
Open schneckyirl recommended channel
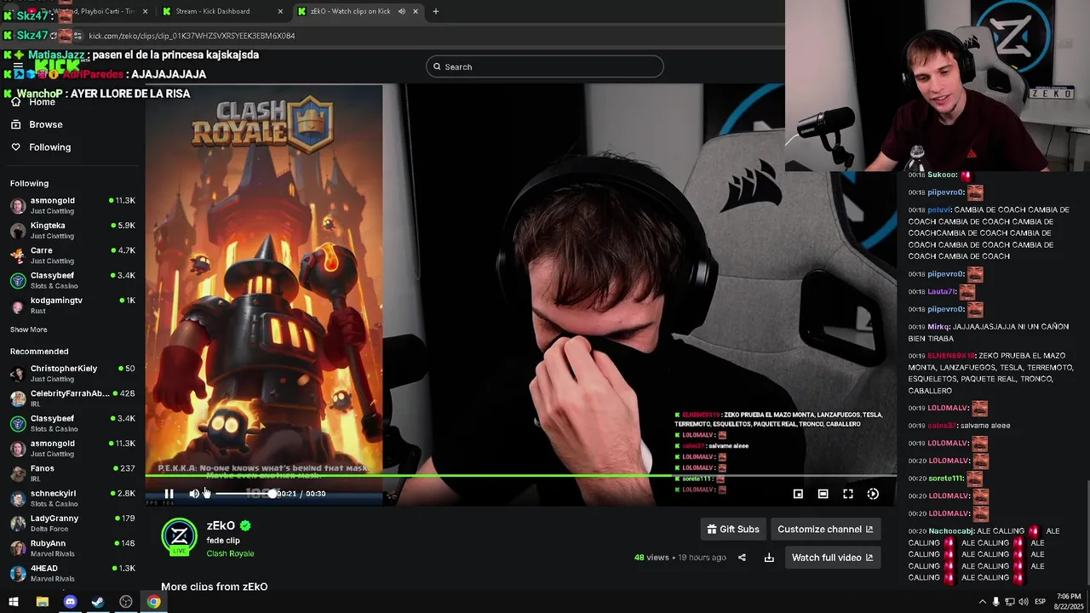(72, 498)
